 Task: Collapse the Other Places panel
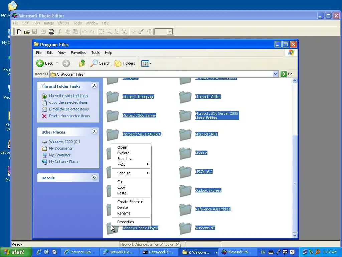pos(94,132)
